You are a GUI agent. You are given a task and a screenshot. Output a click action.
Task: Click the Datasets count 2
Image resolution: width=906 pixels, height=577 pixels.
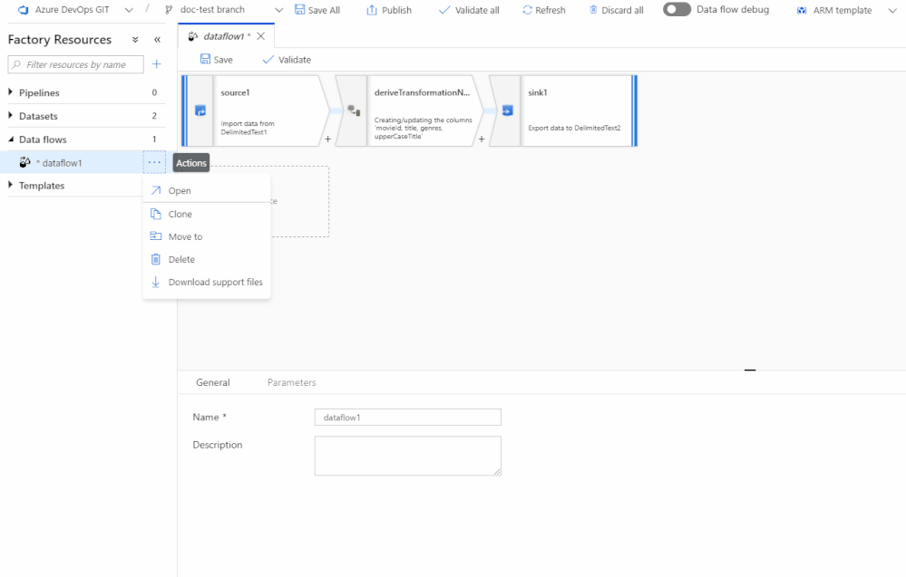[x=154, y=115]
